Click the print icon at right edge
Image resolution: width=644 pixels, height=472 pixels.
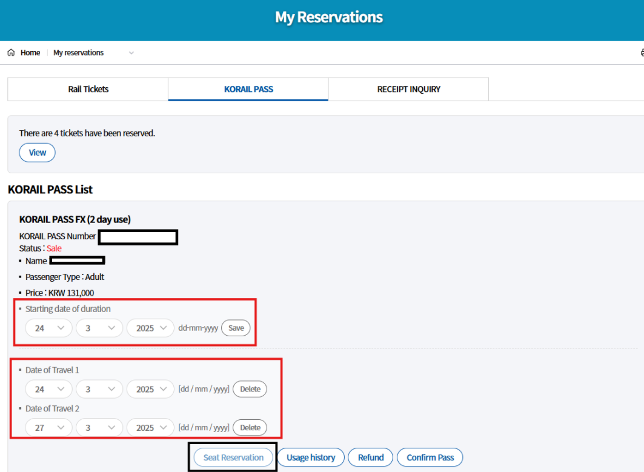(642, 53)
